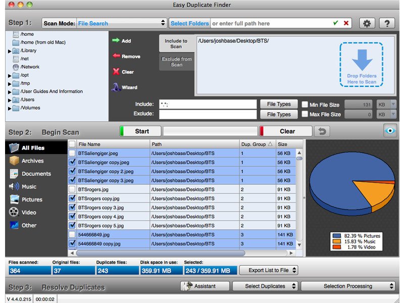Select the Pictures category
The height and width of the screenshot is (303, 404).
point(36,199)
